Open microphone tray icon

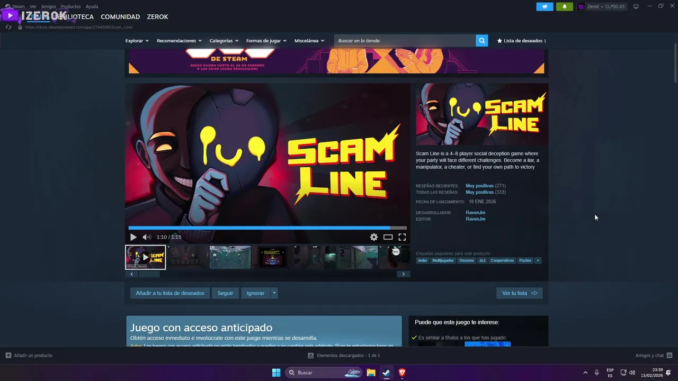coord(597,373)
